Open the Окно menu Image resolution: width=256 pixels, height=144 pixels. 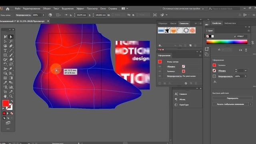pyautogui.click(x=103, y=9)
